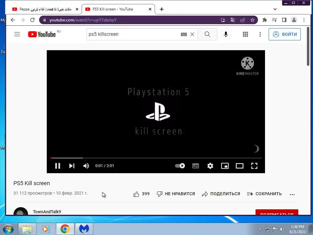
Task: Enter fullscreen mode
Action: point(254,166)
